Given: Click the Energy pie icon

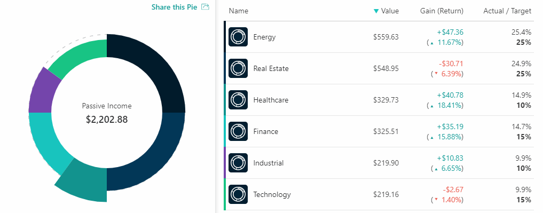Looking at the screenshot, I should [238, 37].
